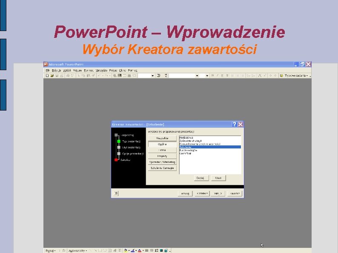Screen dimensions: 338x253
Task: Open the Line Color dropdown arrow
Action: click(136, 250)
